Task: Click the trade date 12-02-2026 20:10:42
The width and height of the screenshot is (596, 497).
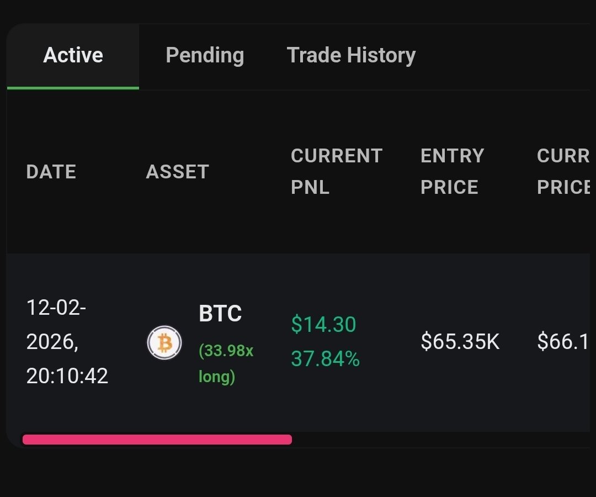Action: 67,341
